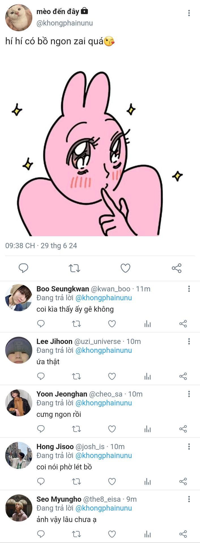
Task: Open mèo đến đây's cat profile picture
Action: pyautogui.click(x=19, y=18)
